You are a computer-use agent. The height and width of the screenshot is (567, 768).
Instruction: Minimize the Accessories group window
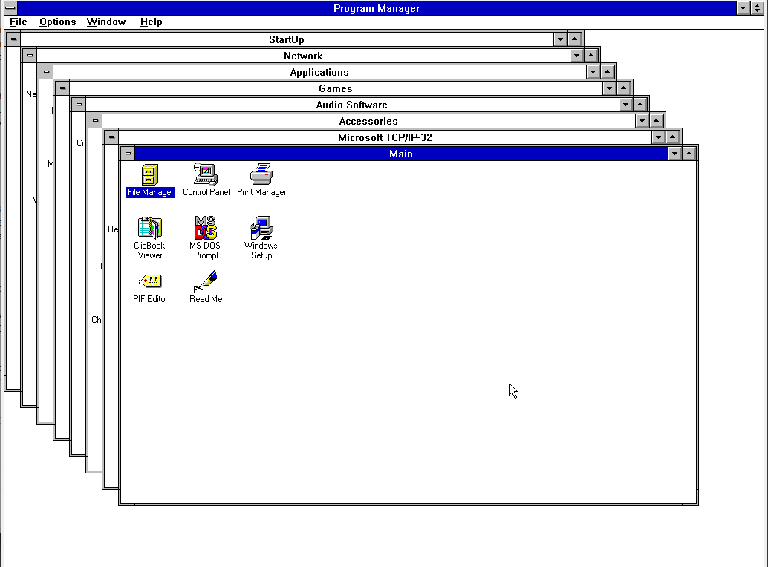pyautogui.click(x=642, y=121)
